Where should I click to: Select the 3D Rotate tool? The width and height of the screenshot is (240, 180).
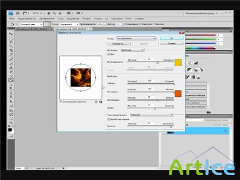pyautogui.click(x=11, y=110)
